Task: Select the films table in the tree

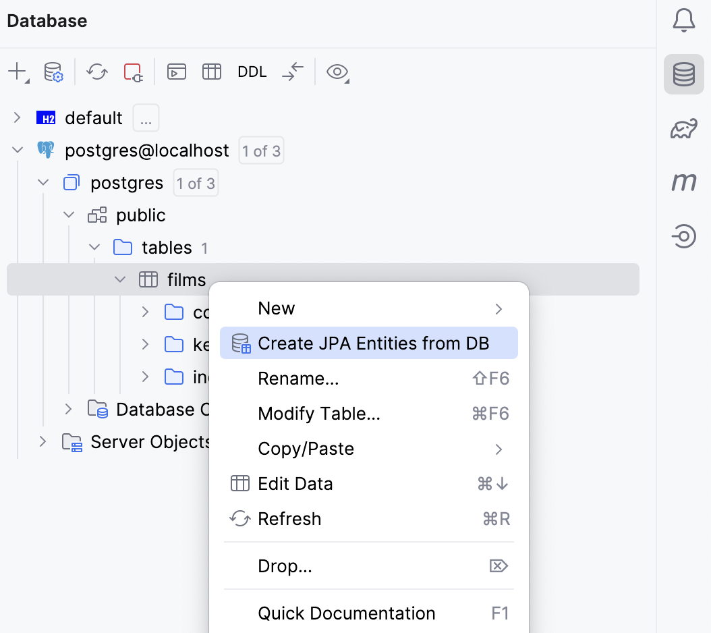Action: 187,279
